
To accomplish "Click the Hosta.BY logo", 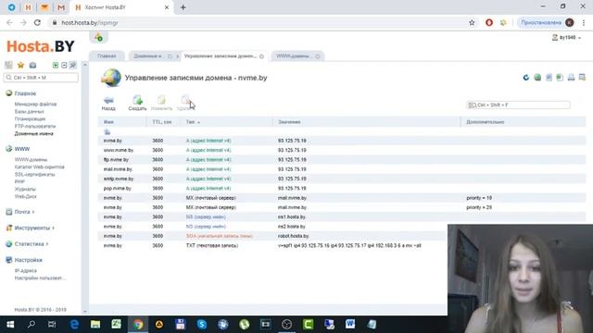I will [x=41, y=46].
